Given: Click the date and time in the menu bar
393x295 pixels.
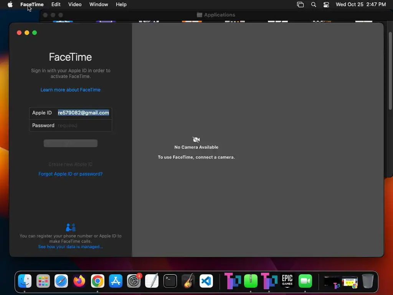Looking at the screenshot, I should tap(361, 5).
